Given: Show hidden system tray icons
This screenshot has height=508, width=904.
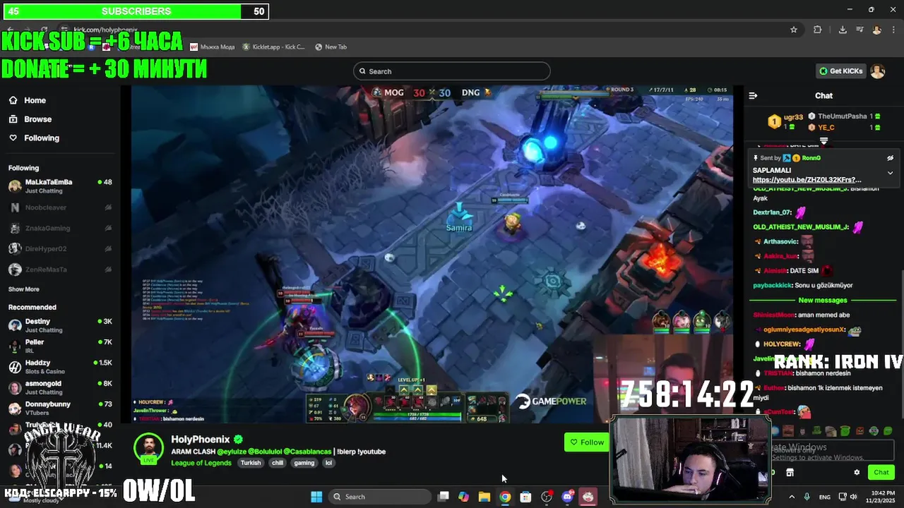Looking at the screenshot, I should click(x=791, y=497).
